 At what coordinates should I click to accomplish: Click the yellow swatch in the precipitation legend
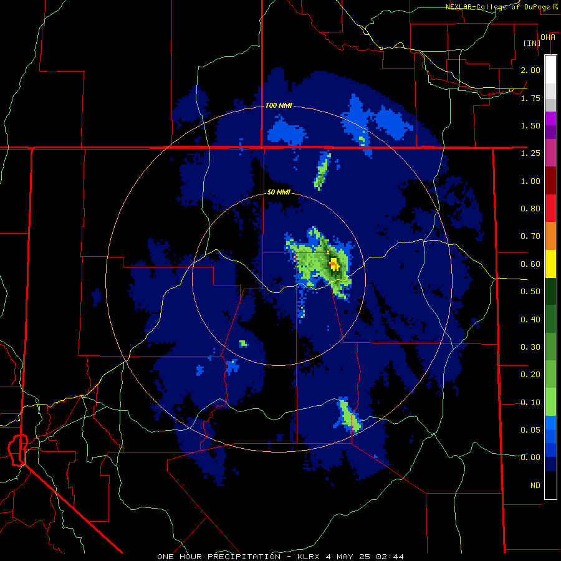click(x=550, y=264)
